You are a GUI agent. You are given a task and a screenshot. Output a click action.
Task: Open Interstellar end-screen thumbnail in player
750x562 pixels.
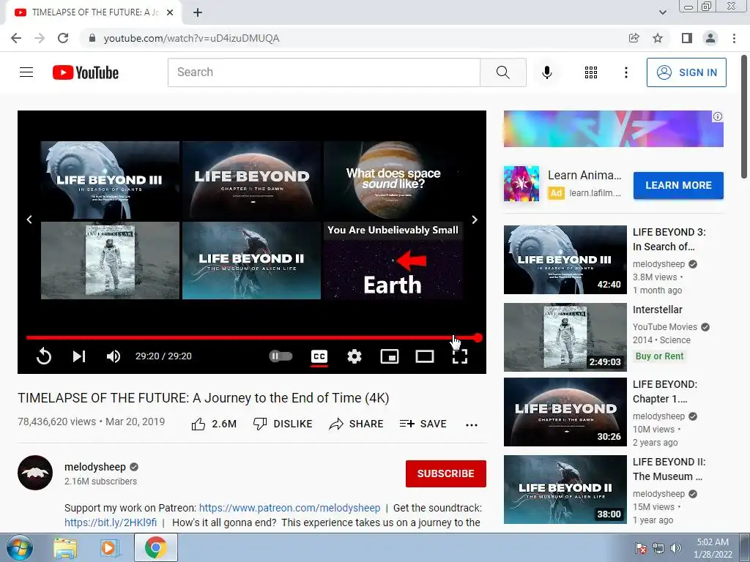110,261
